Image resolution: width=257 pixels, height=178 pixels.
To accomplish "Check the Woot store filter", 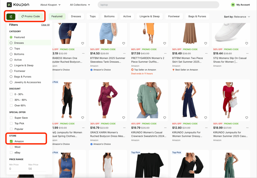I will 11,147.
